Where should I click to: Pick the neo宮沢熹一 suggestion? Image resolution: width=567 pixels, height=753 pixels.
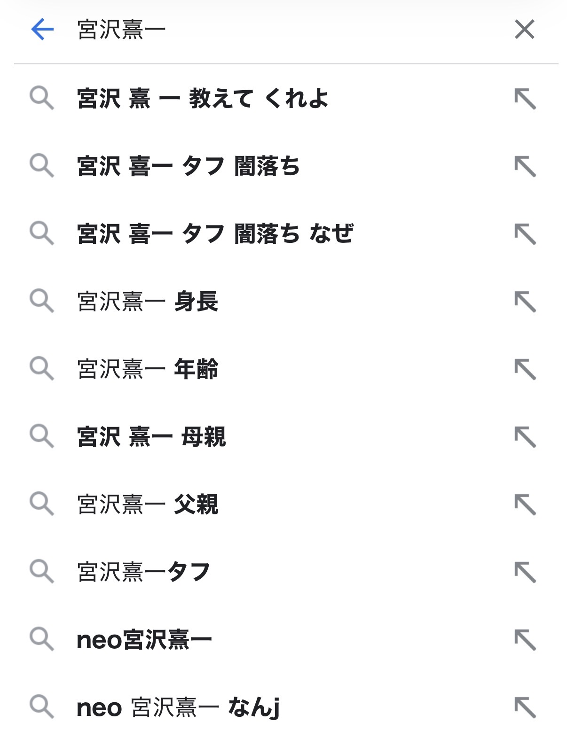point(144,640)
